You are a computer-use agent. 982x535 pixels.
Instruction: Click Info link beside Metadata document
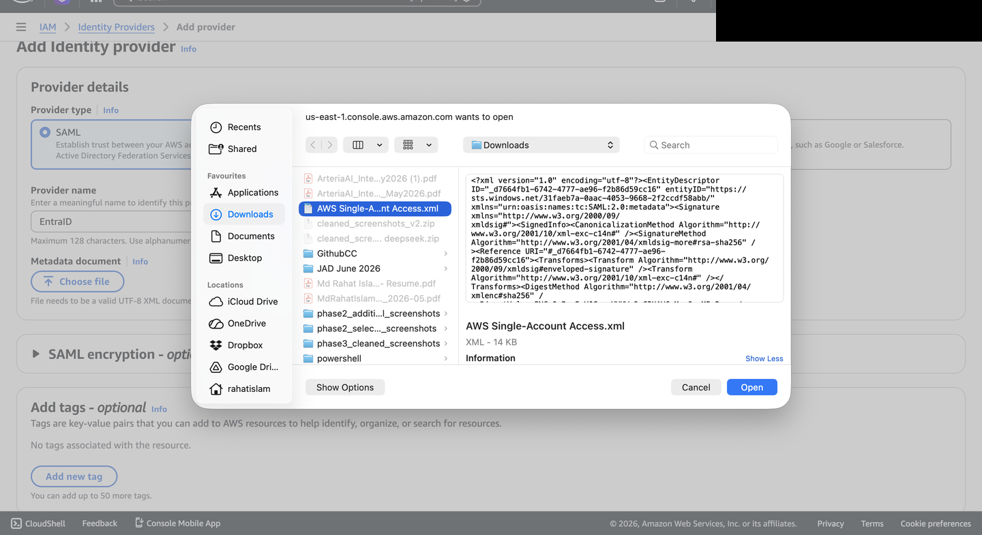[140, 262]
